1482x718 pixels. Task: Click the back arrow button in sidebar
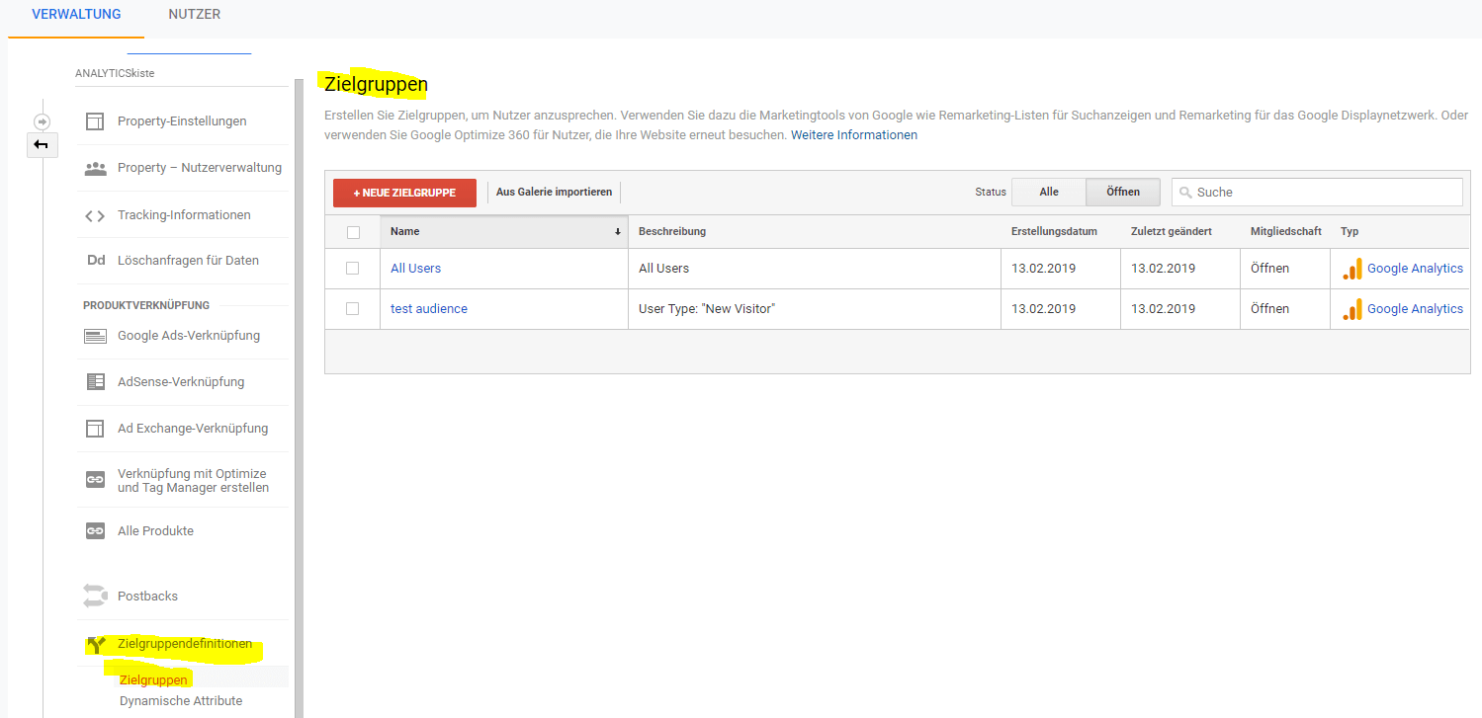point(42,145)
